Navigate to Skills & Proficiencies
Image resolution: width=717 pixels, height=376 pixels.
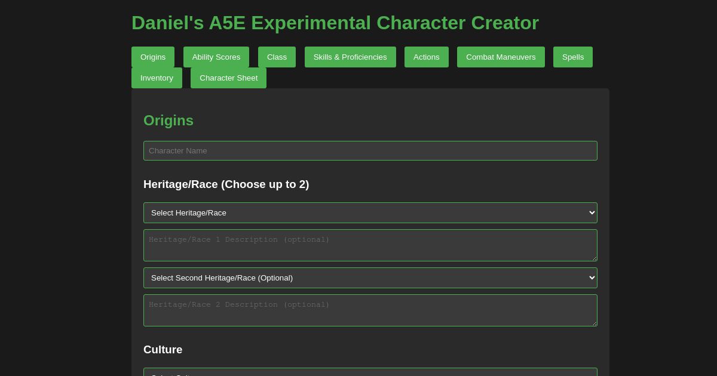[x=350, y=57]
